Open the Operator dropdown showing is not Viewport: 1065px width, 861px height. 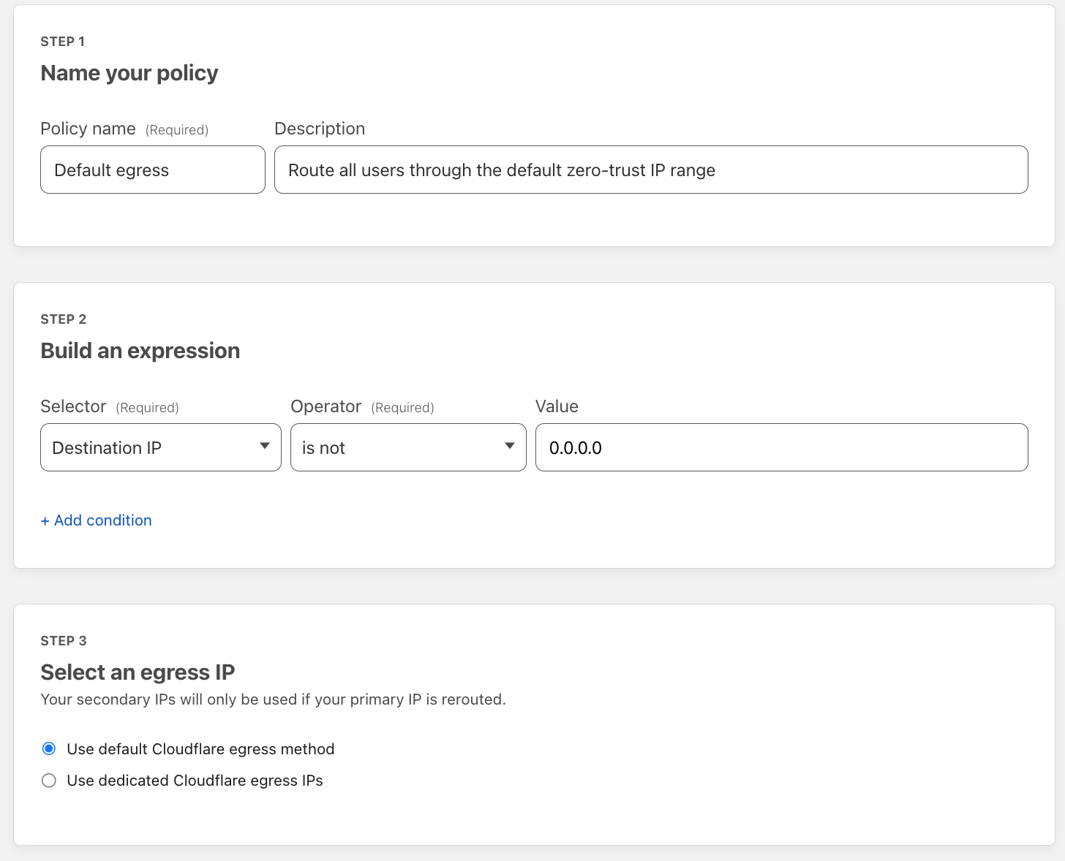click(407, 447)
